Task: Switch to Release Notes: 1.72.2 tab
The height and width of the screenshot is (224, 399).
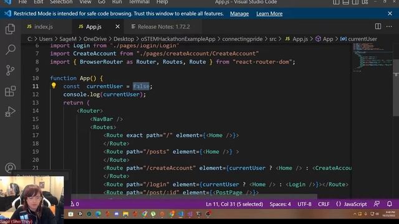Action: coord(163,26)
